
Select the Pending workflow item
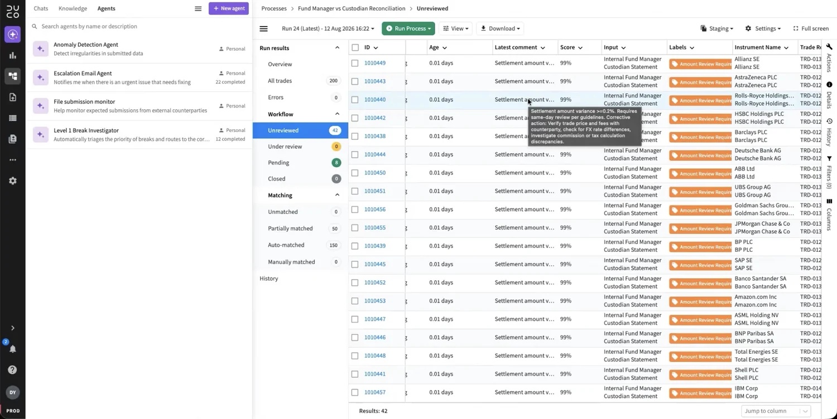300,163
